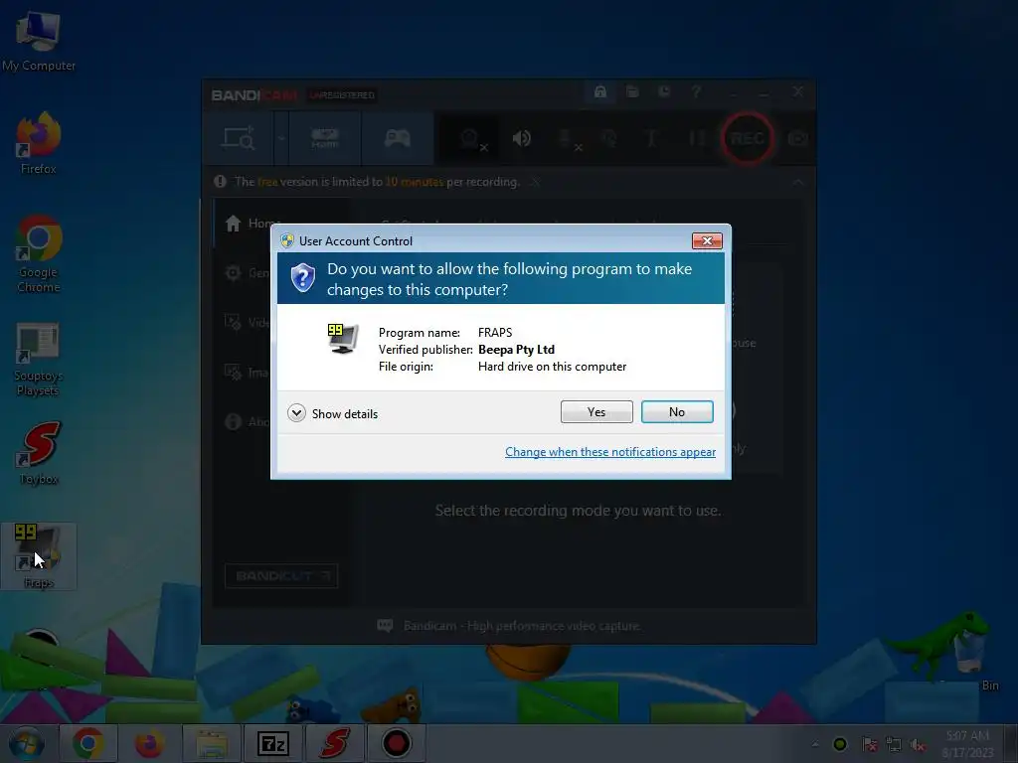The image size is (1018, 763).
Task: Click the taskbar clock
Action: 967,744
